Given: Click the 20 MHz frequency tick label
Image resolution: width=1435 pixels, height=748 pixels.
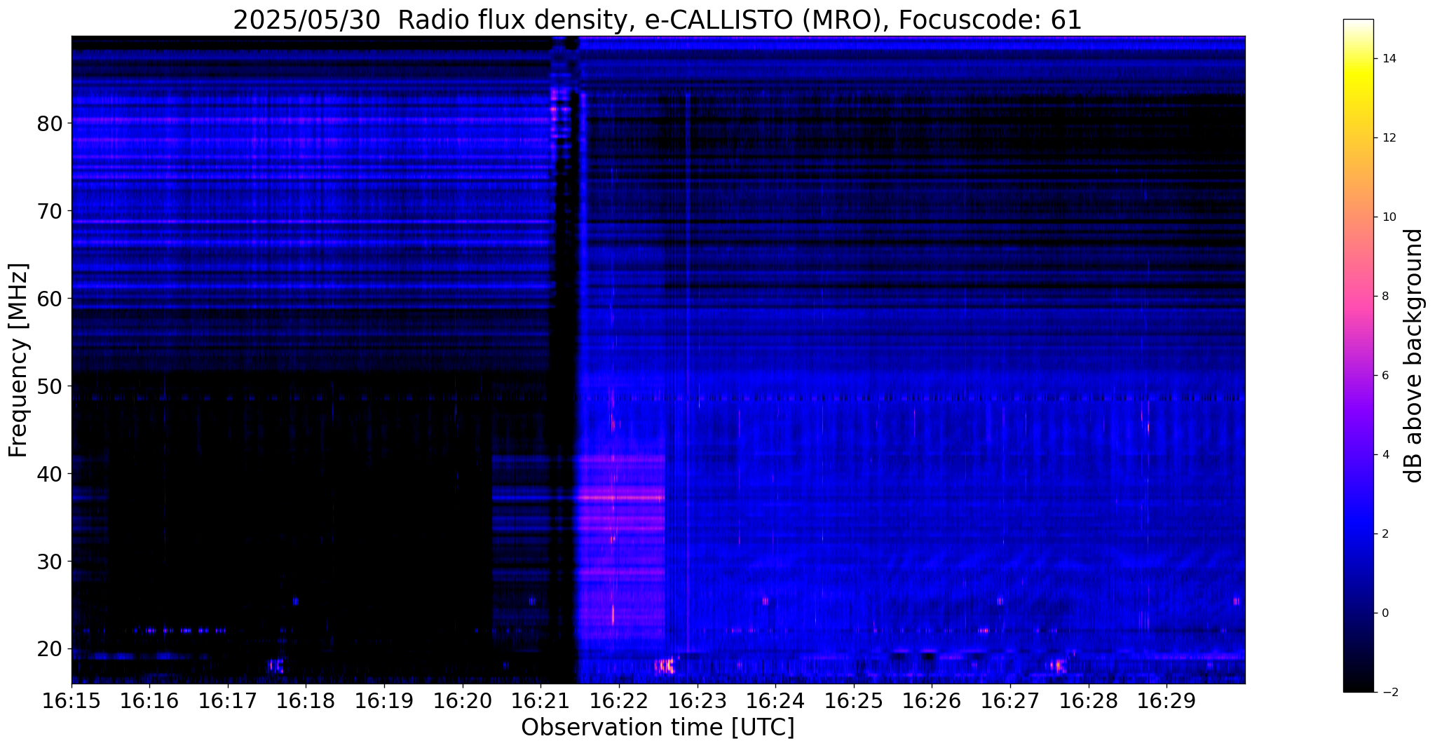Looking at the screenshot, I should (x=50, y=649).
